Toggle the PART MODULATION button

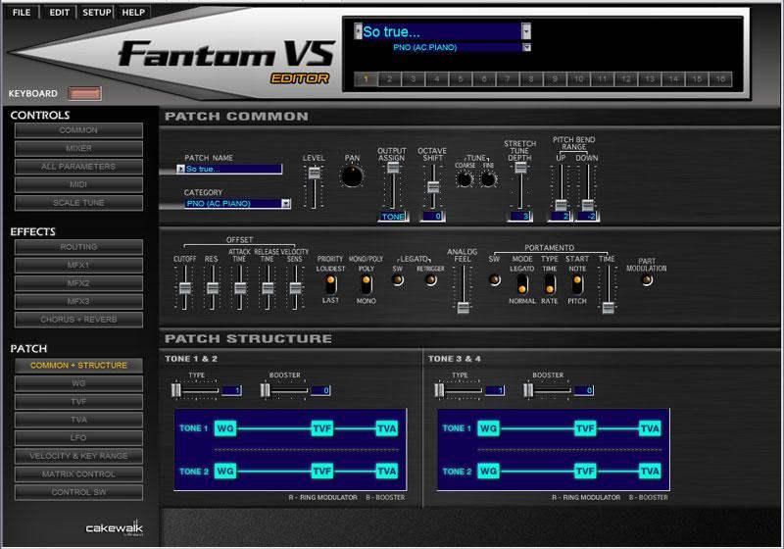click(647, 280)
